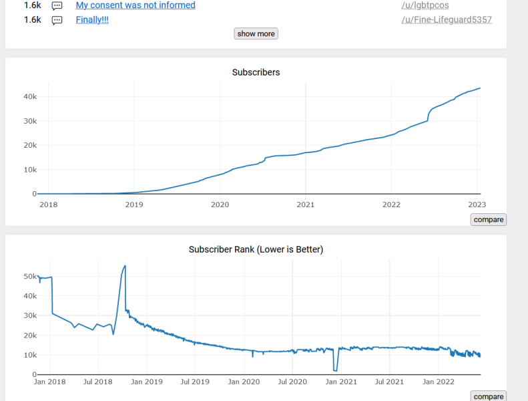The width and height of the screenshot is (528, 401).
Task: Click the rank spike peak in late 2018
Action: point(125,266)
